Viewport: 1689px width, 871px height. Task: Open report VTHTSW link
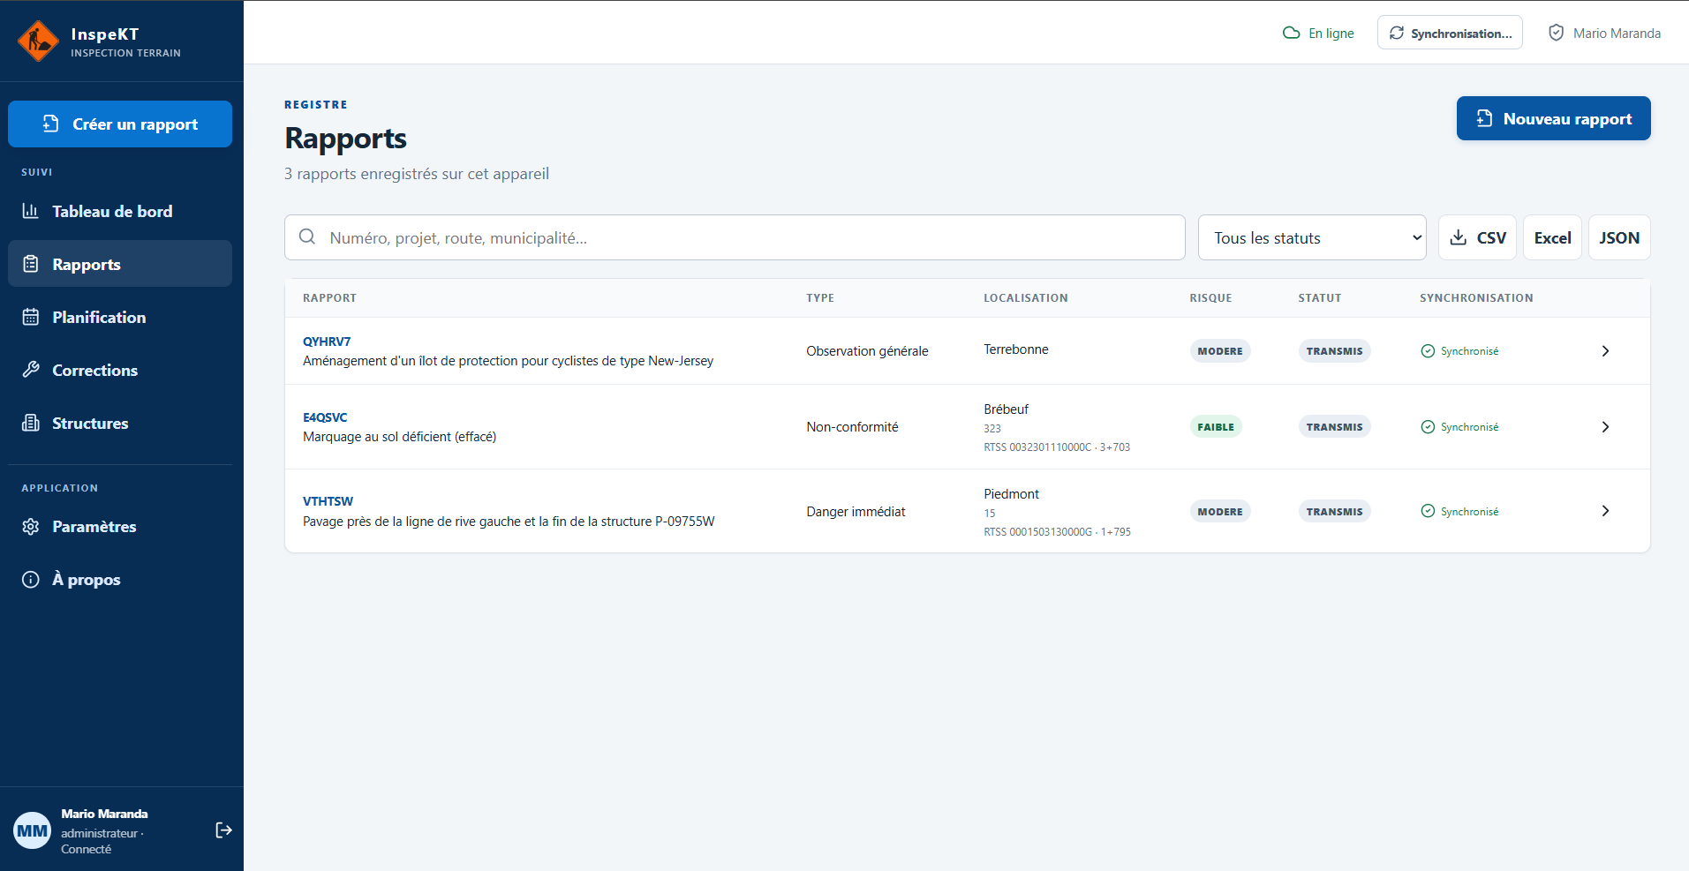click(328, 501)
